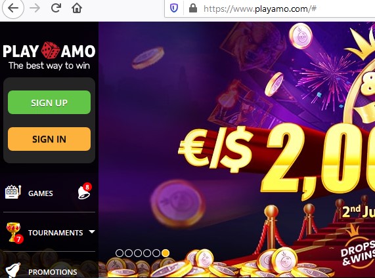Select the highlighted sixth carousel dot
The image size is (375, 278).
(165, 253)
